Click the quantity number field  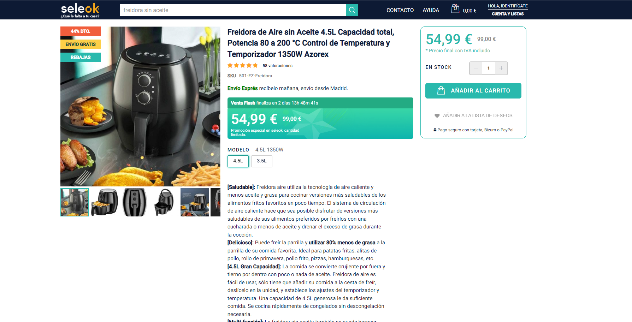coord(489,68)
